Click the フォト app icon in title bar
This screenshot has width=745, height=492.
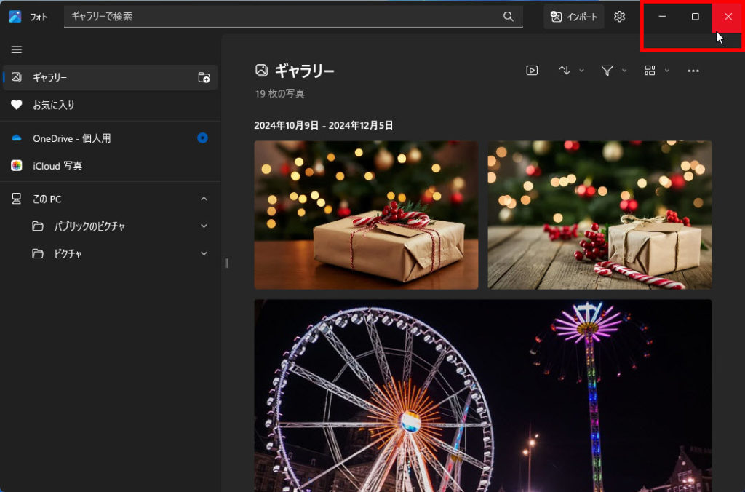point(15,17)
